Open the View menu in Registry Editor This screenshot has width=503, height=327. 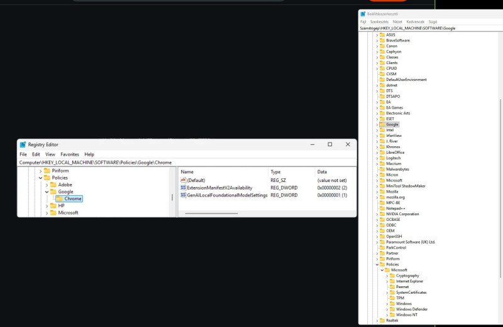(50, 154)
